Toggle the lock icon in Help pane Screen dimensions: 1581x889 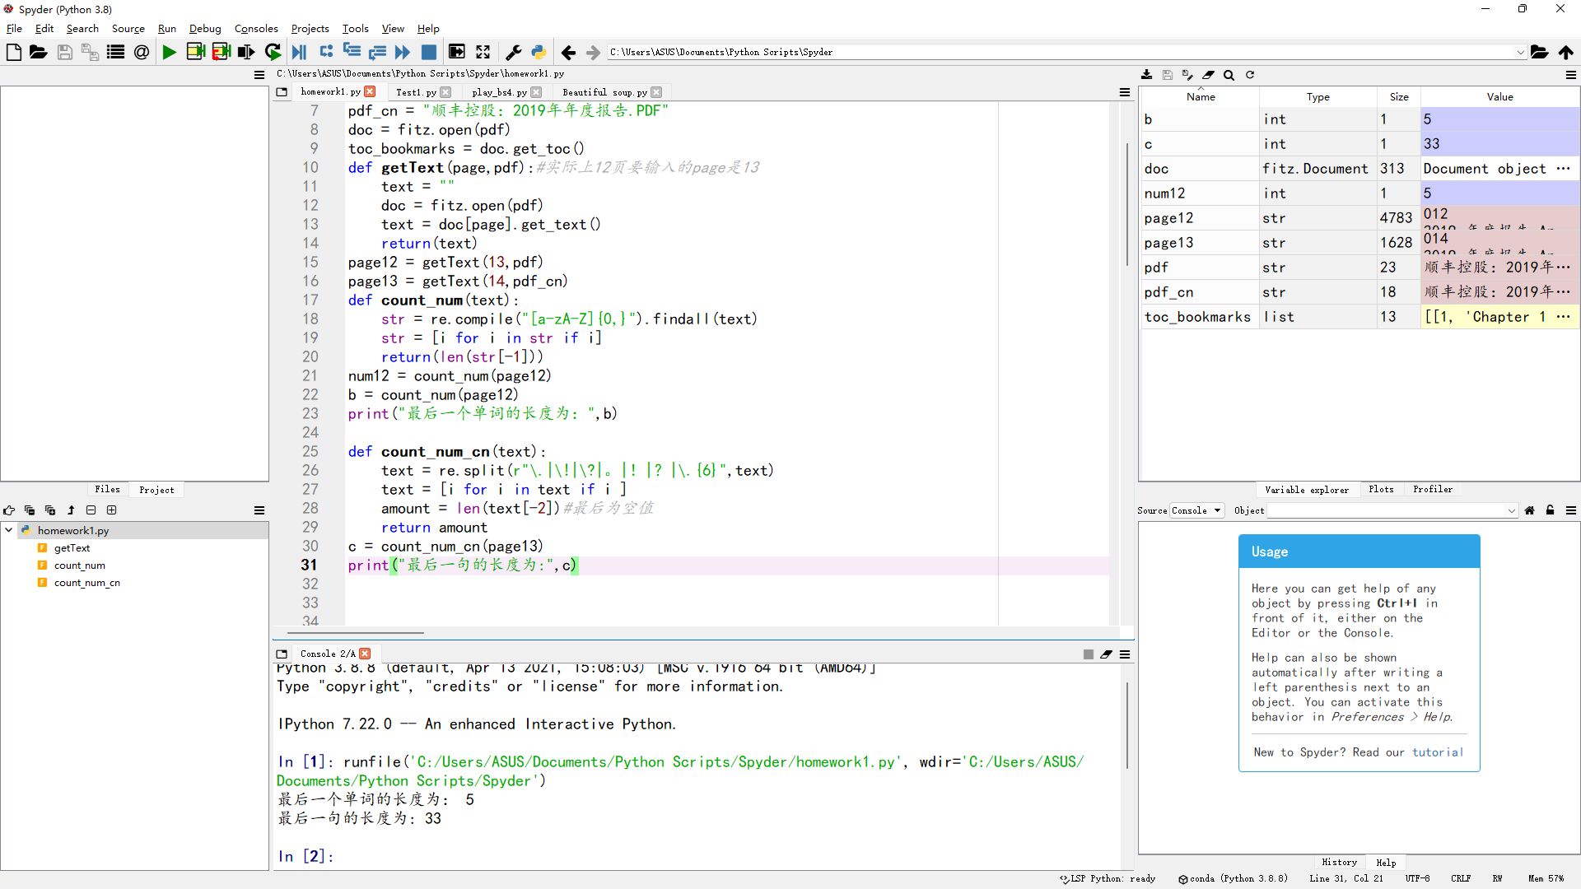1550,510
